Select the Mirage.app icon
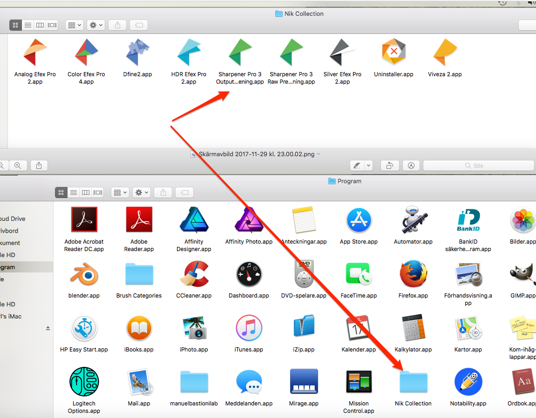Image resolution: width=536 pixels, height=418 pixels. point(304,382)
